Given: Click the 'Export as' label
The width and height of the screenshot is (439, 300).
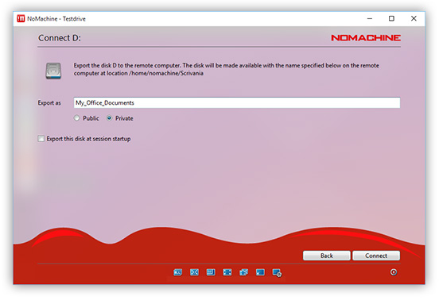Looking at the screenshot, I should [x=49, y=103].
